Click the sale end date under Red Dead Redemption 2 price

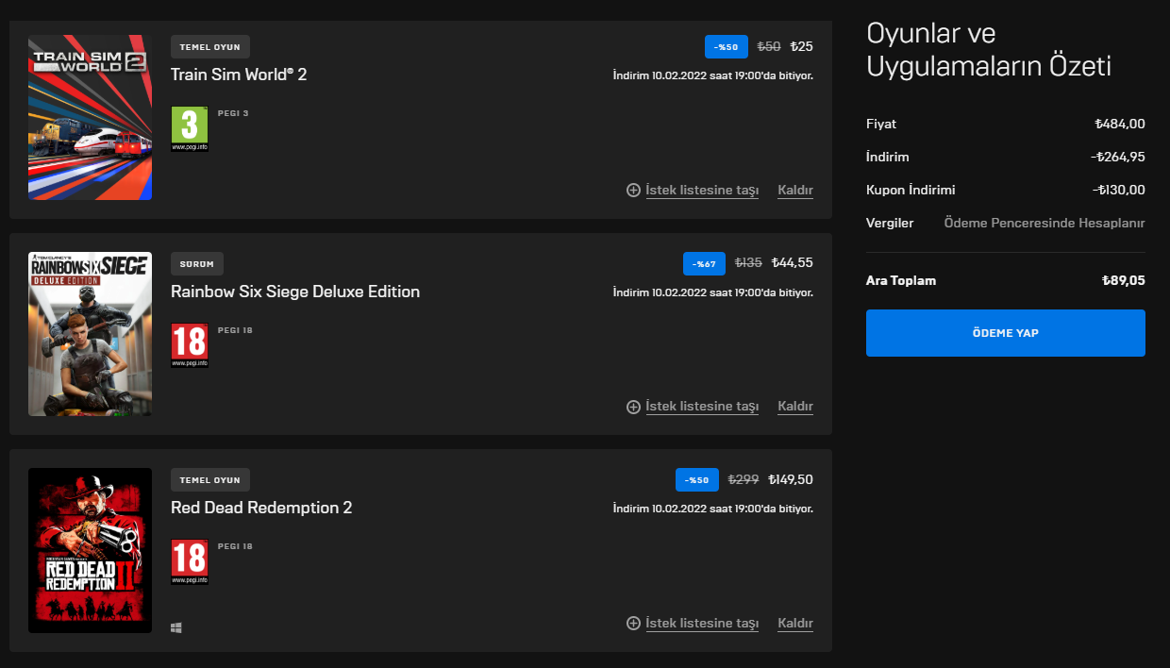[x=712, y=509]
